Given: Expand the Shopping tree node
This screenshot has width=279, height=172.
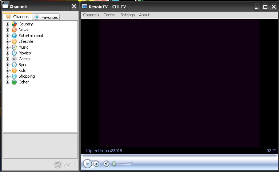Looking at the screenshot, I should point(7,76).
